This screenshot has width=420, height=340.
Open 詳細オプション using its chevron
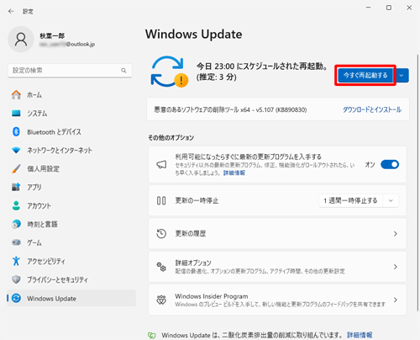[396, 267]
